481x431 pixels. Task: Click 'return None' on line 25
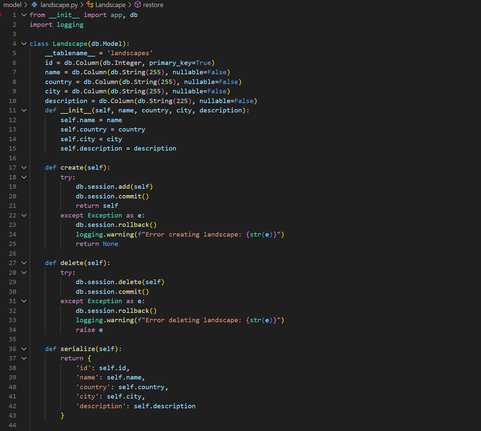[97, 244]
